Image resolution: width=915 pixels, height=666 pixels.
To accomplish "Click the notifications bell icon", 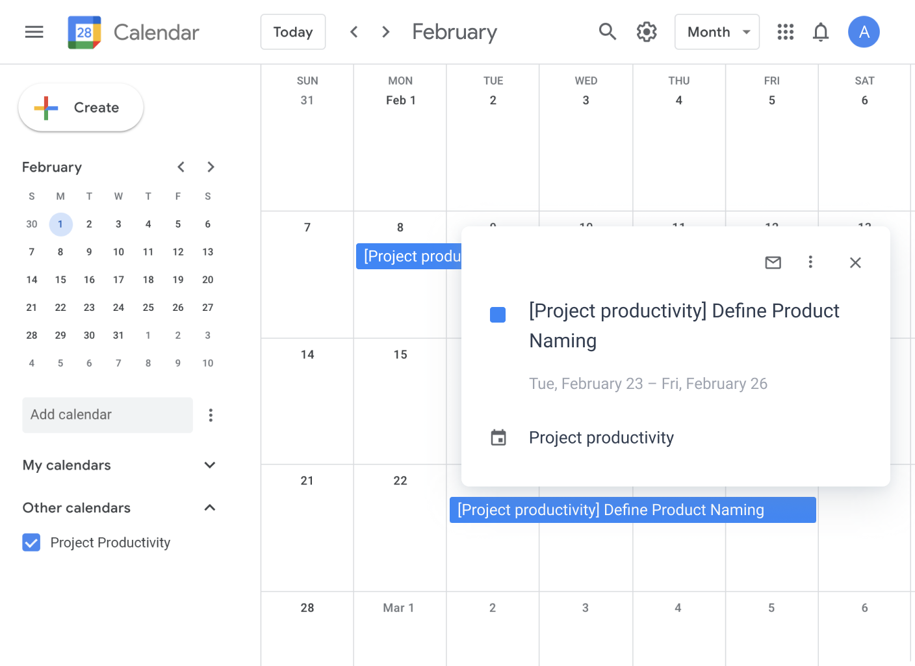I will [x=821, y=32].
